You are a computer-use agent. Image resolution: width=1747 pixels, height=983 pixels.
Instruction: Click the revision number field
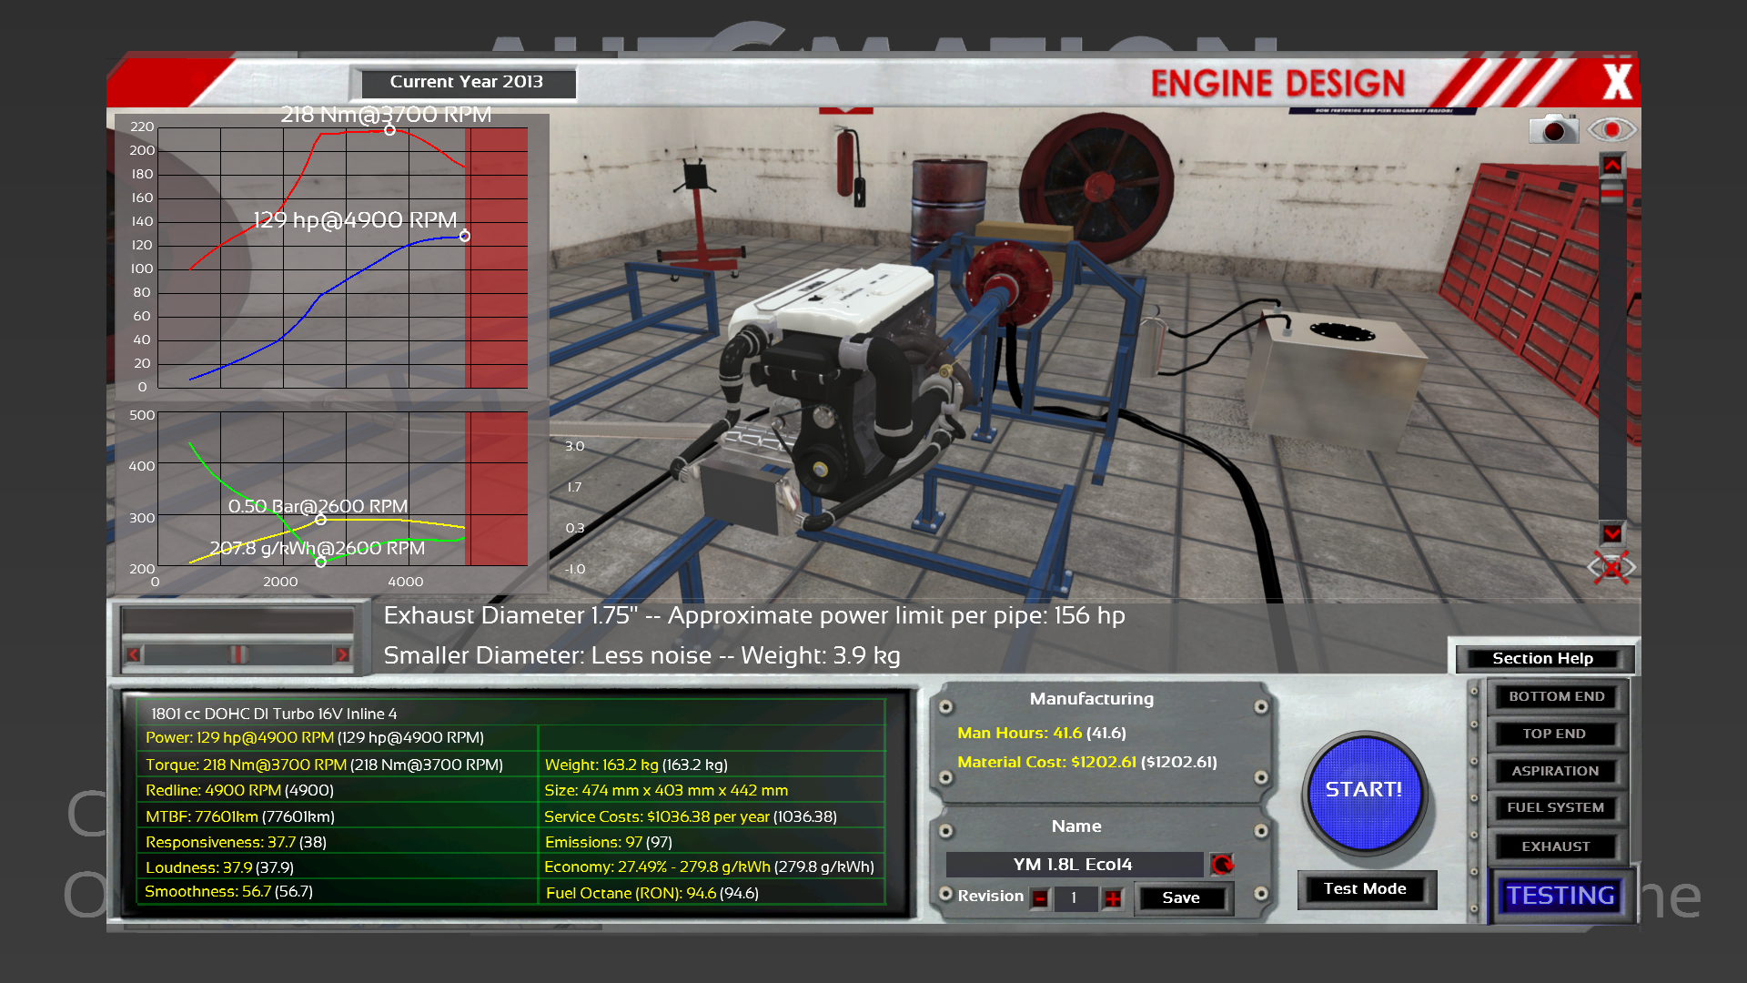click(x=1075, y=898)
